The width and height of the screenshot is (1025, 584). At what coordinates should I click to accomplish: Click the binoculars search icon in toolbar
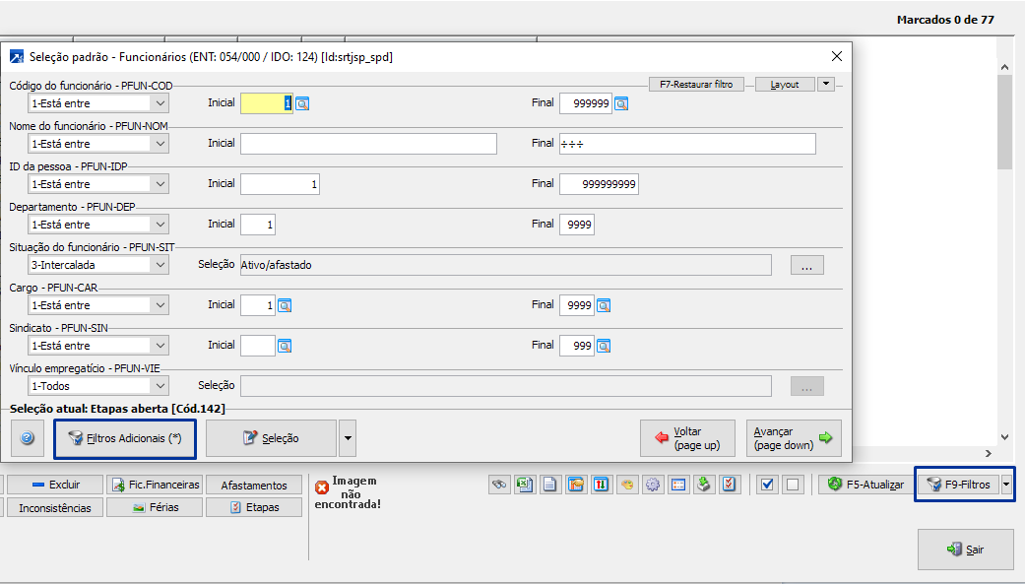coord(500,485)
